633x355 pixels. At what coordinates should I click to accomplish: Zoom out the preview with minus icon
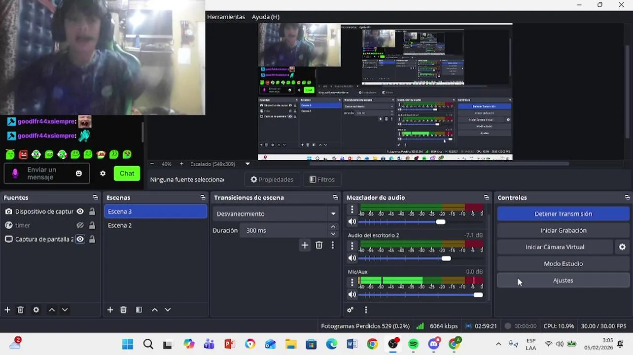[x=152, y=164]
